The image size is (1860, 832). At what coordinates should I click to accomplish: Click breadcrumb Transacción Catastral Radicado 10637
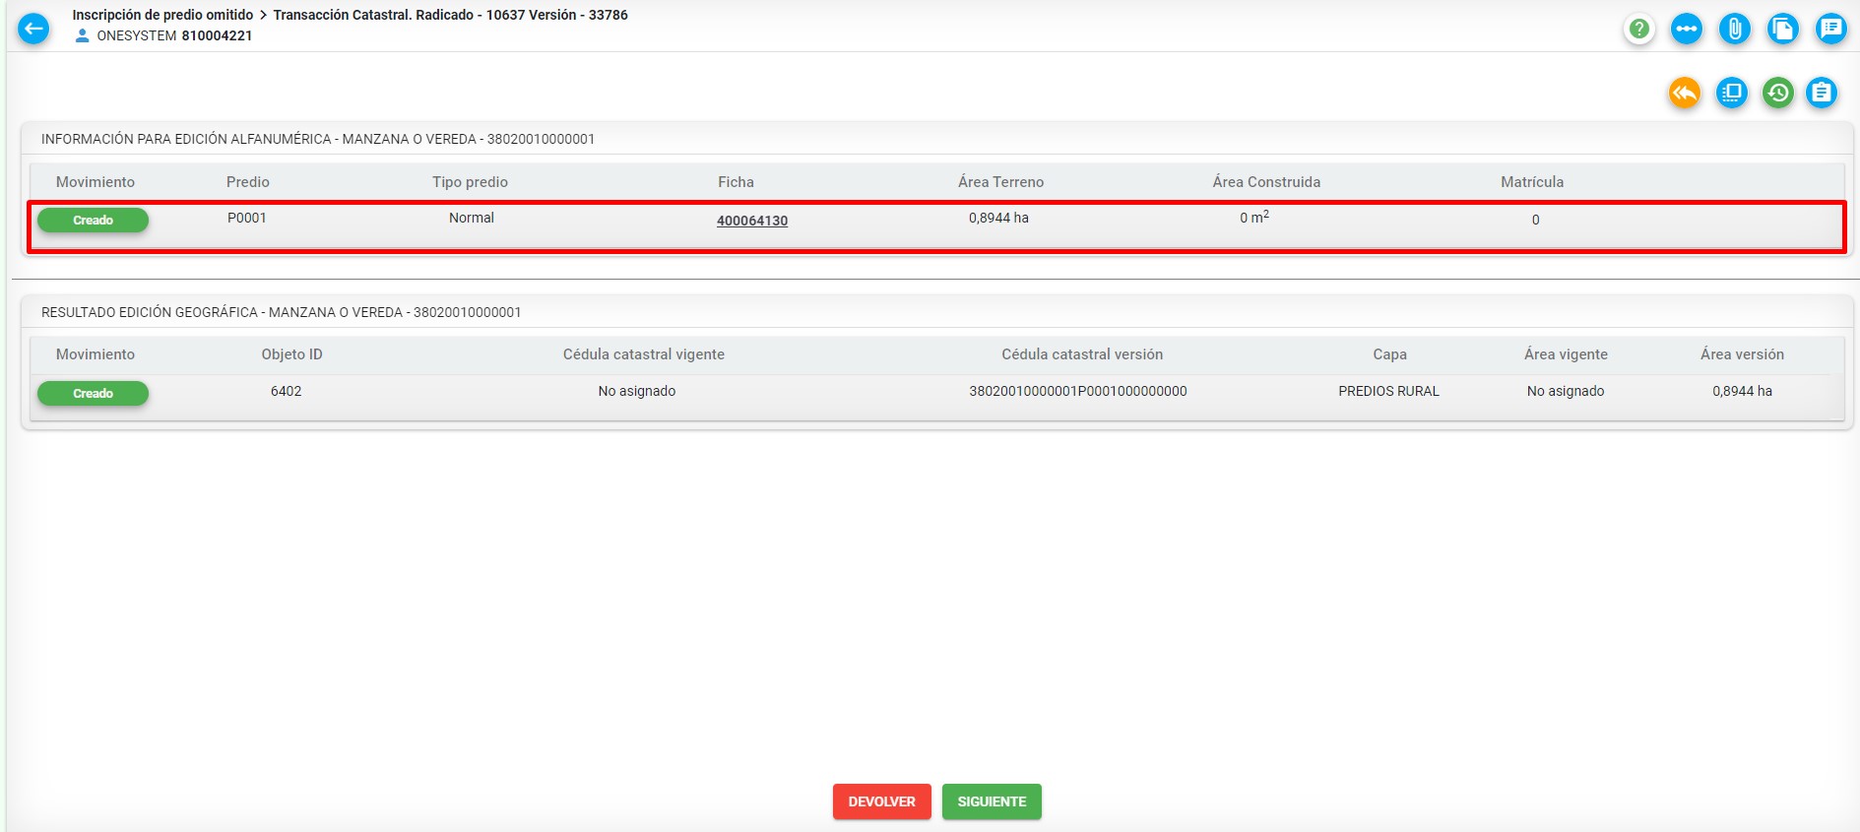[x=450, y=15]
